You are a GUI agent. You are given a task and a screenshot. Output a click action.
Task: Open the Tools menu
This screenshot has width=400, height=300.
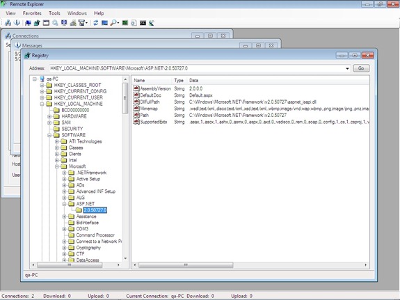[54, 13]
